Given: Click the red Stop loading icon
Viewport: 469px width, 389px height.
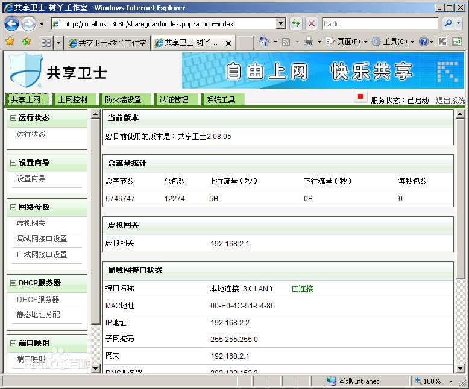Looking at the screenshot, I should click(x=312, y=23).
